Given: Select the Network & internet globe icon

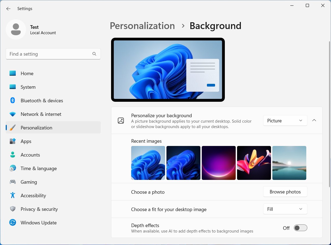Looking at the screenshot, I should (12, 114).
